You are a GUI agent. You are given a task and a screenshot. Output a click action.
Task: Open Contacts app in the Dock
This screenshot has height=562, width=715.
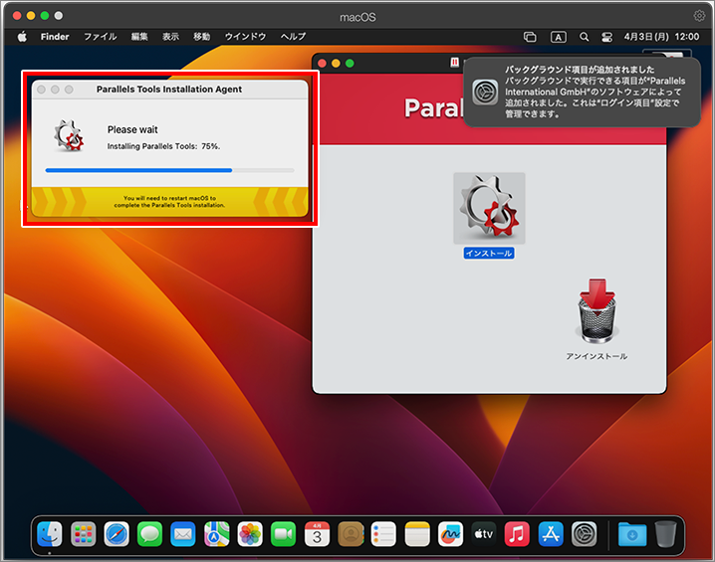pos(351,534)
